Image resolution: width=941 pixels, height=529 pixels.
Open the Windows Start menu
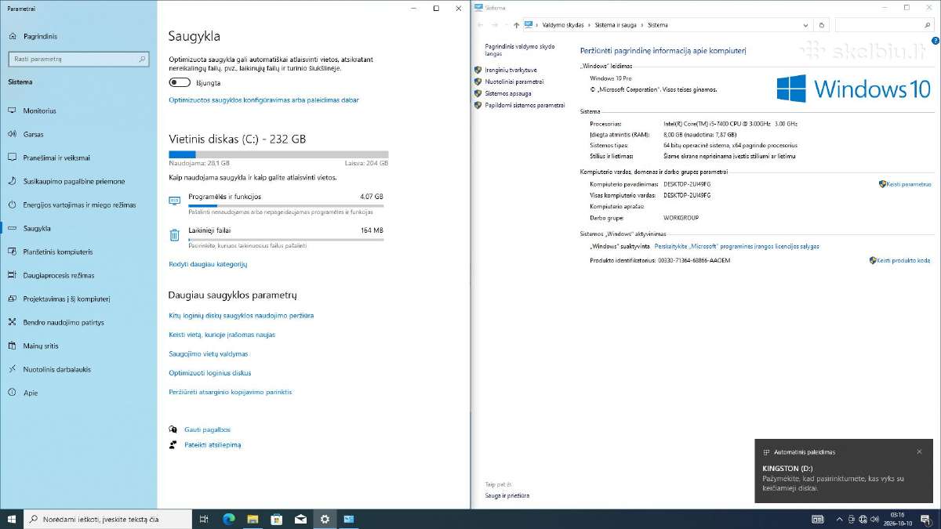tap(12, 519)
